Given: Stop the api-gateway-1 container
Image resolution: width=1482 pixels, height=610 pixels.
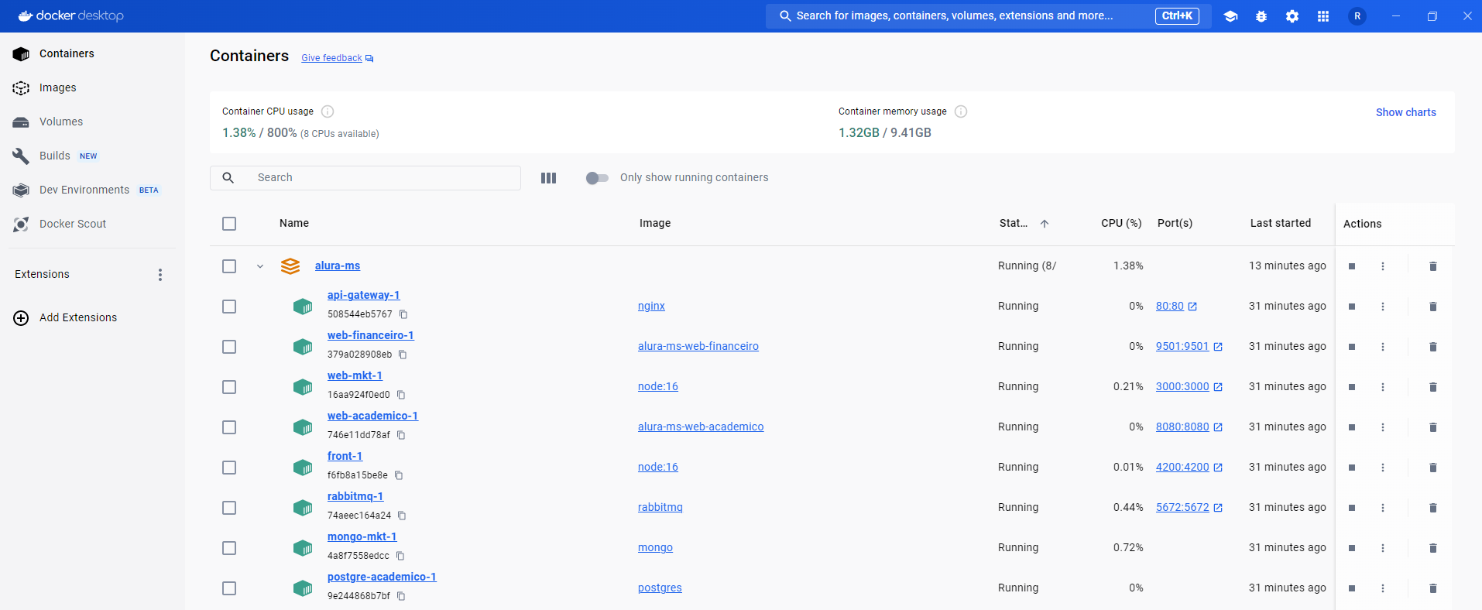Looking at the screenshot, I should (x=1352, y=307).
